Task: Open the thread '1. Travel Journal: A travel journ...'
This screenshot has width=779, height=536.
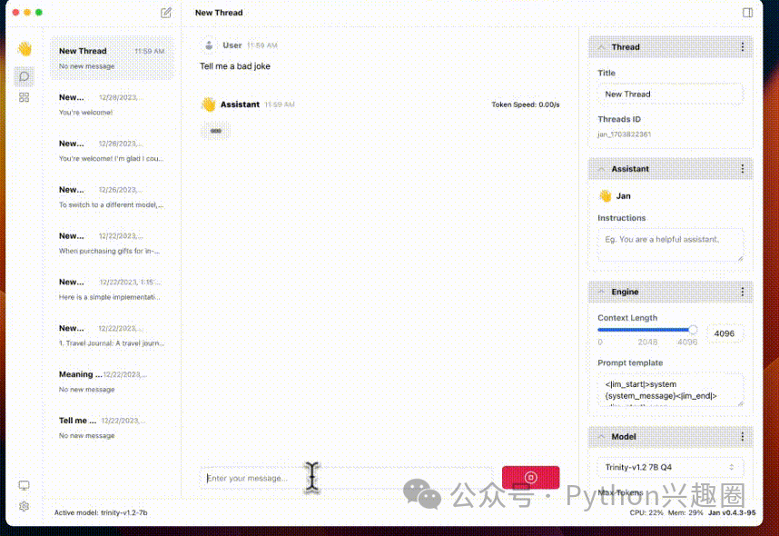Action: click(x=112, y=335)
